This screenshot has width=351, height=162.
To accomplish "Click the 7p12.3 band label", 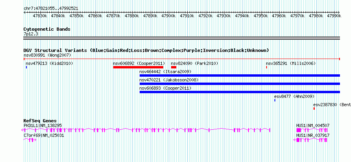I will click(x=31, y=34).
